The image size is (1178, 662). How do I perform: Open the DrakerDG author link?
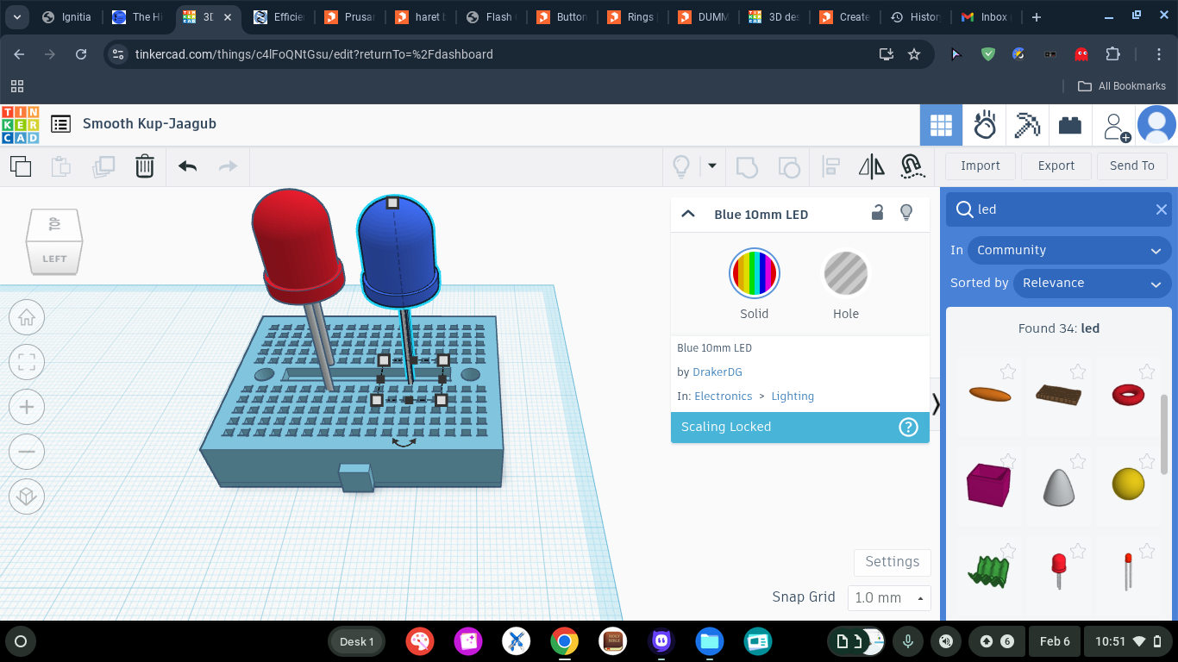click(717, 372)
